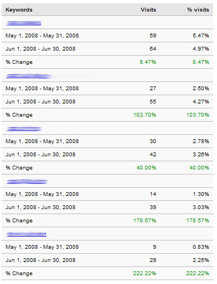Viewport: 217px width, 284px height.
Task: Sort by the % visits column header
Action: pos(198,10)
